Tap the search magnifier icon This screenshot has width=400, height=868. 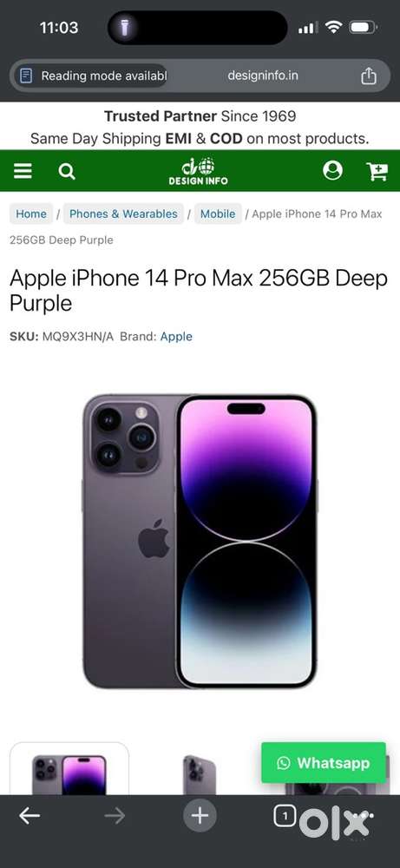[x=67, y=172]
